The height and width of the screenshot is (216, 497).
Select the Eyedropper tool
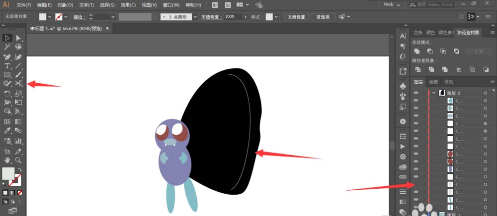point(7,130)
